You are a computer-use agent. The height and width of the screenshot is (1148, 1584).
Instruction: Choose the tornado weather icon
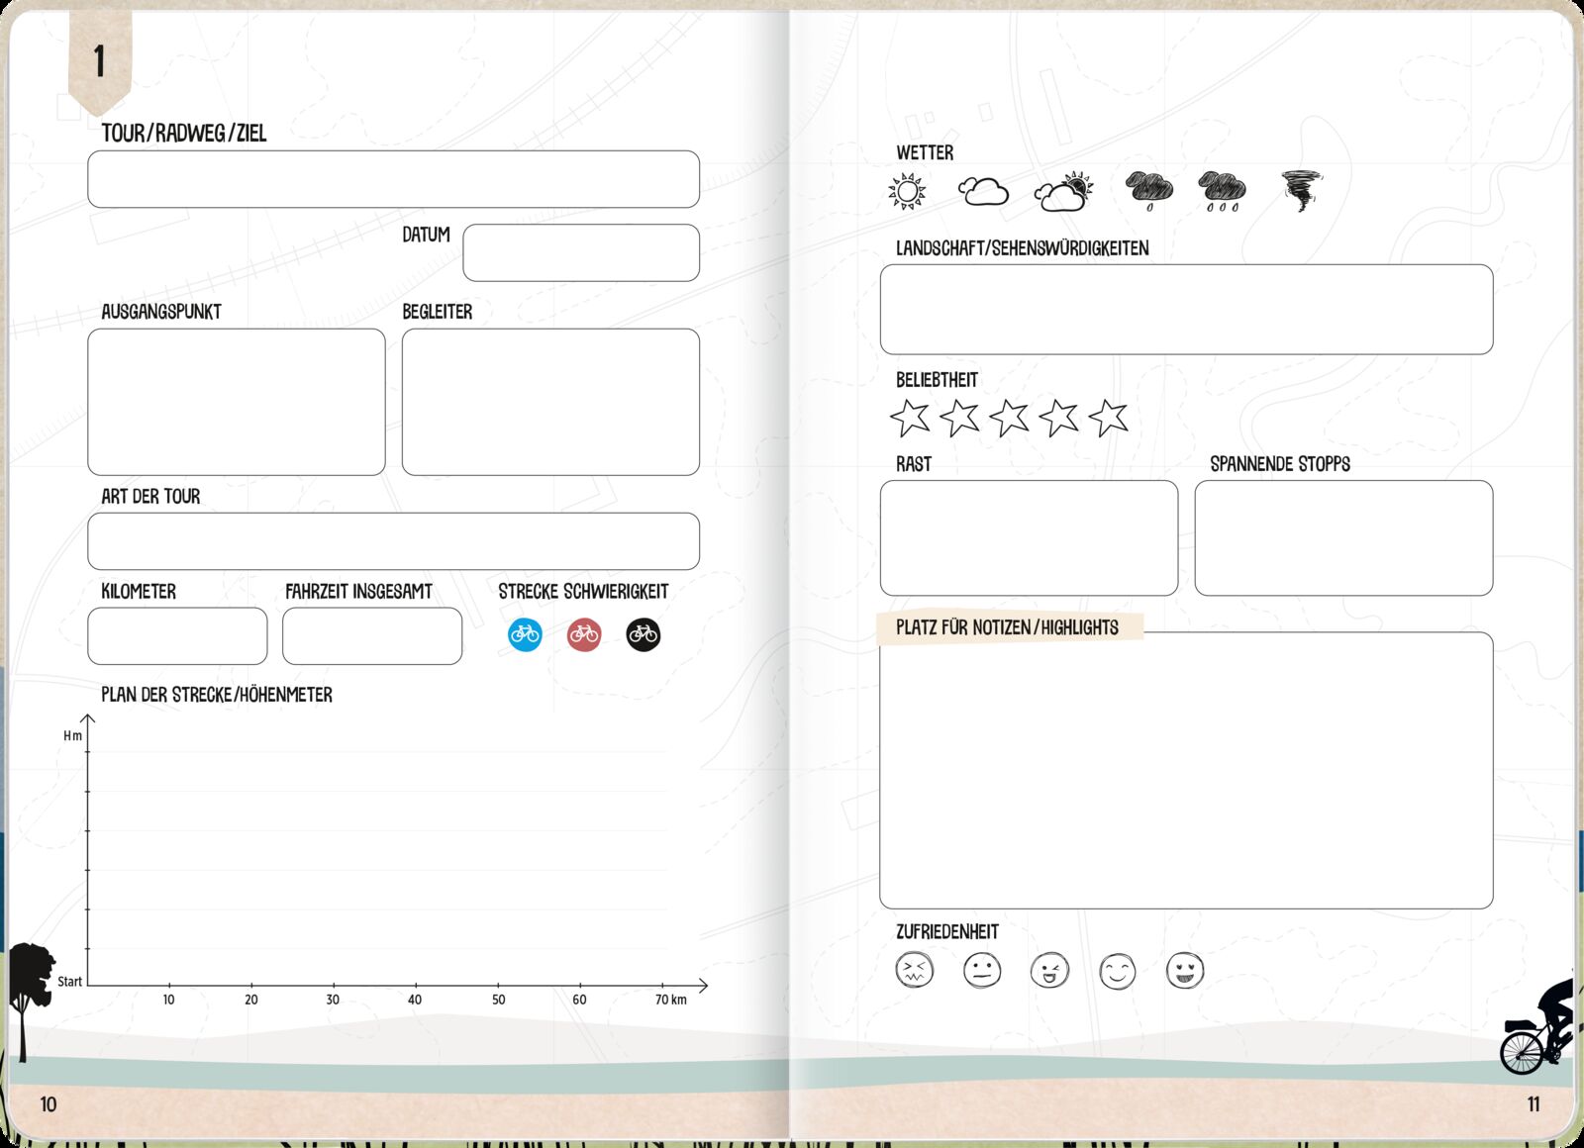1301,190
